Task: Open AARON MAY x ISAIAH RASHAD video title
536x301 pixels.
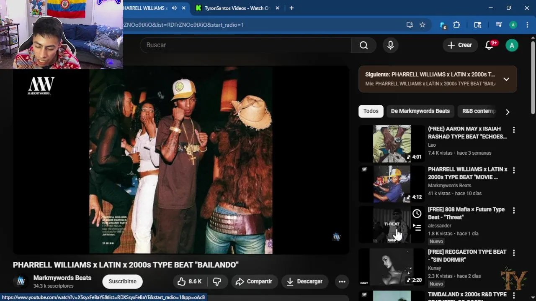Action: click(467, 133)
